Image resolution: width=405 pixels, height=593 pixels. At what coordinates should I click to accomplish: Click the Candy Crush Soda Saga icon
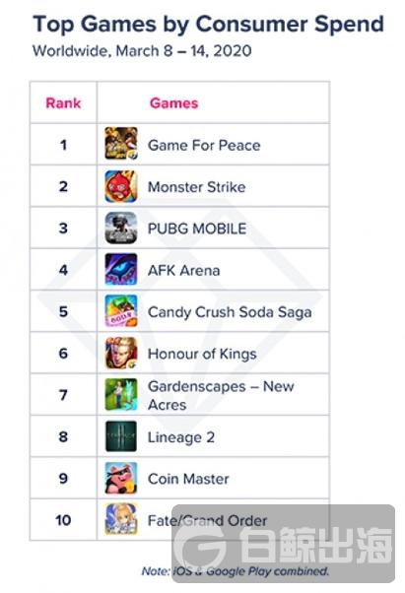[x=121, y=311]
